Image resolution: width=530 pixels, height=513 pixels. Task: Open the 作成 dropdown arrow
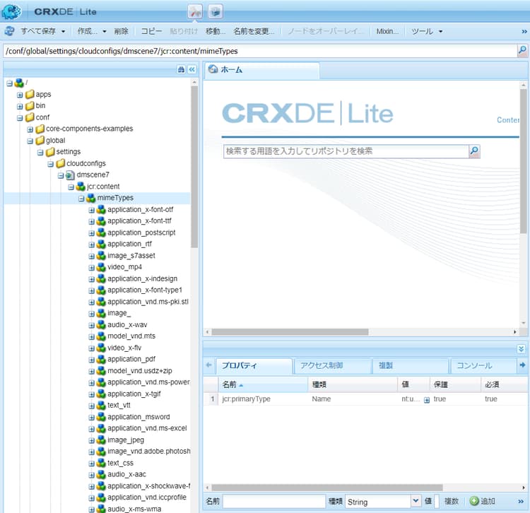click(105, 31)
